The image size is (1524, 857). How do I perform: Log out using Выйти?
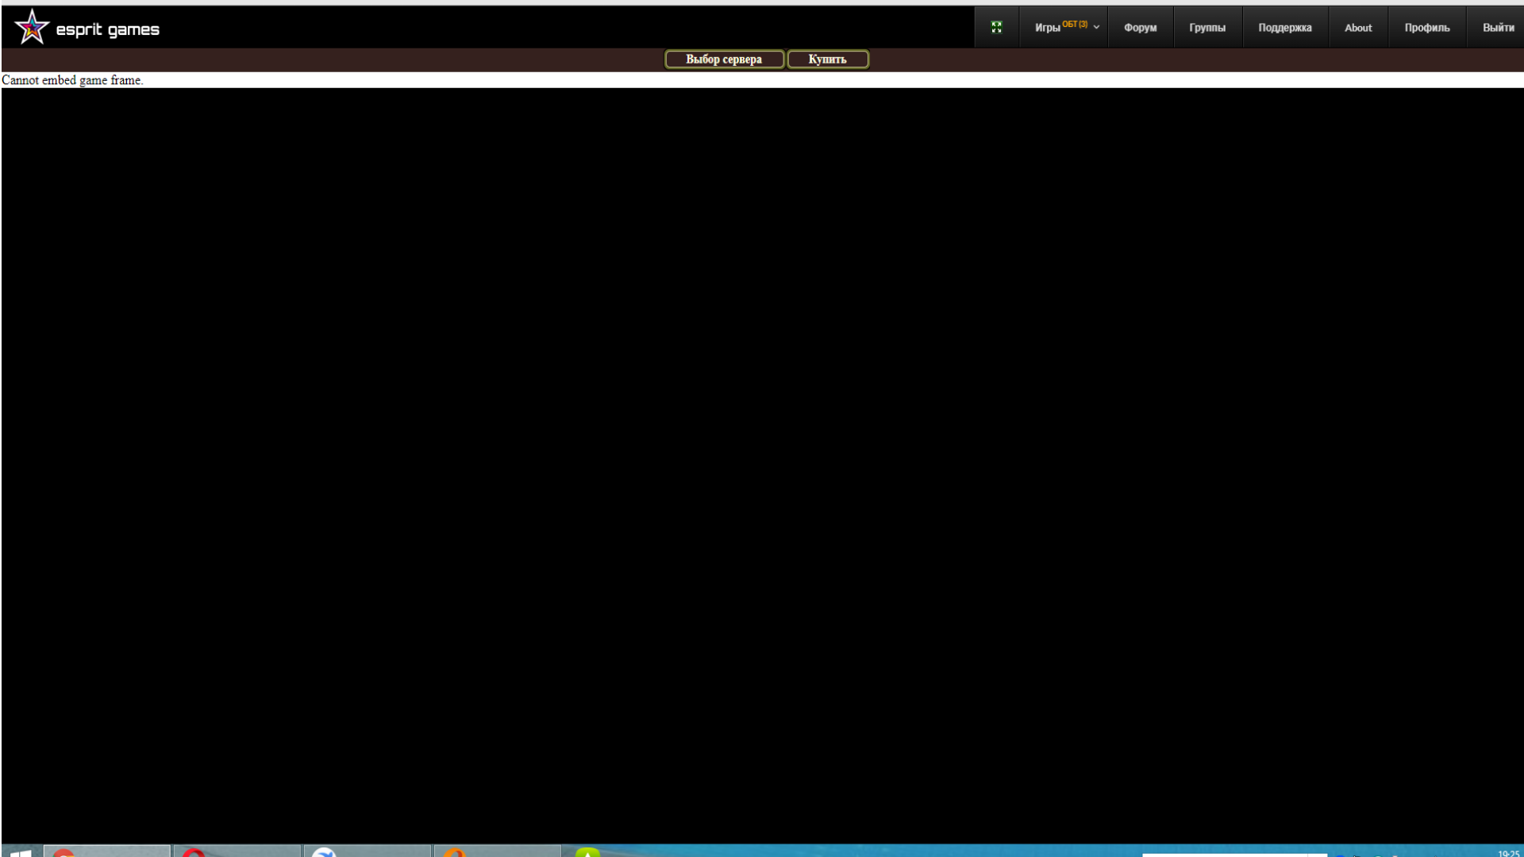point(1497,28)
